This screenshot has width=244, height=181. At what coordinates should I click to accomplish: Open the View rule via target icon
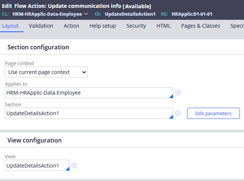coord(74,165)
